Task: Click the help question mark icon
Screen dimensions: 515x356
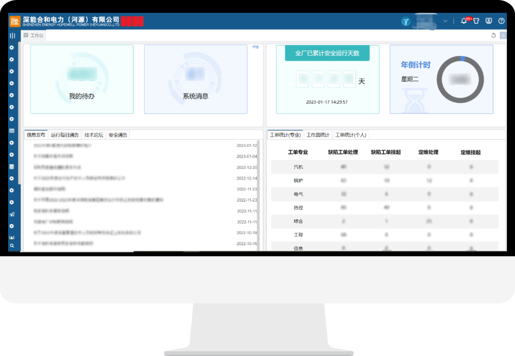Action: 501,21
